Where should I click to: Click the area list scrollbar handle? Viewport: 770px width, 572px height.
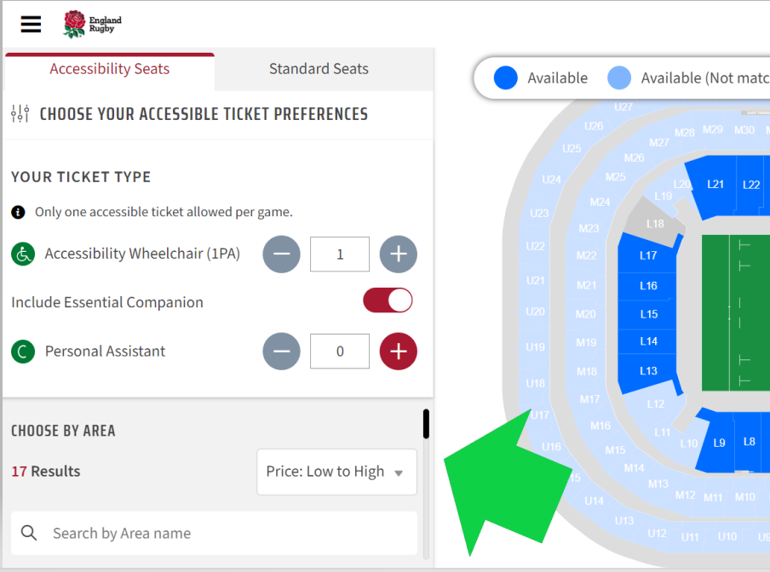pos(426,424)
